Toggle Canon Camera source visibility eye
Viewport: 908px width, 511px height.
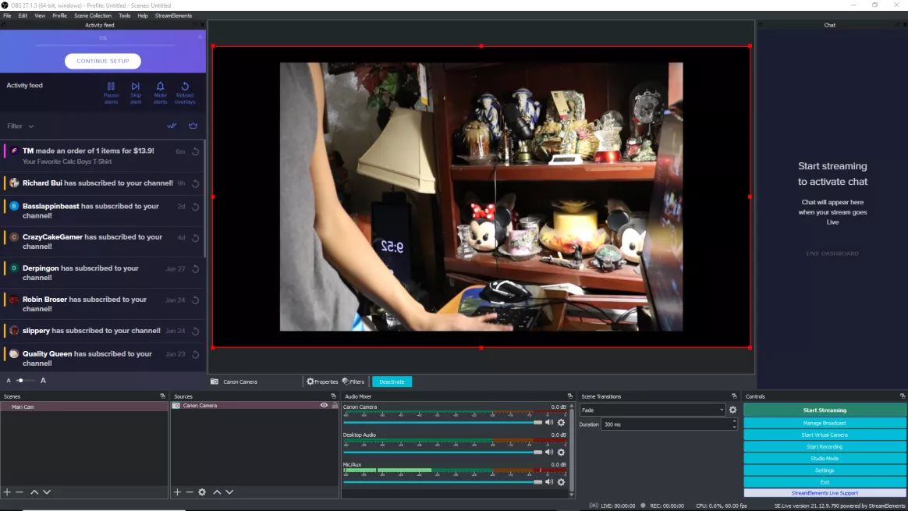coord(325,406)
